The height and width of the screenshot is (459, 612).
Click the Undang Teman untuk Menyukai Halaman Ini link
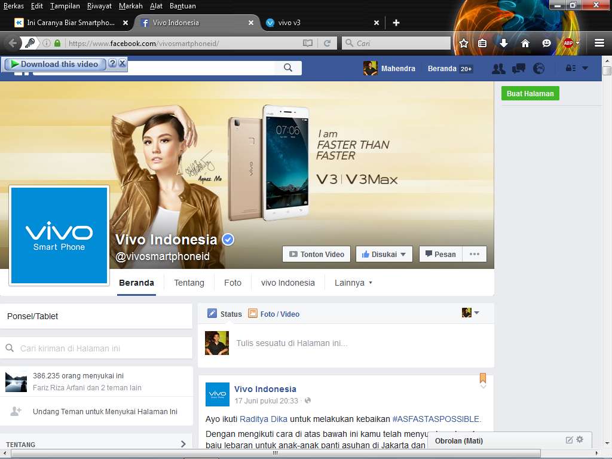point(105,411)
